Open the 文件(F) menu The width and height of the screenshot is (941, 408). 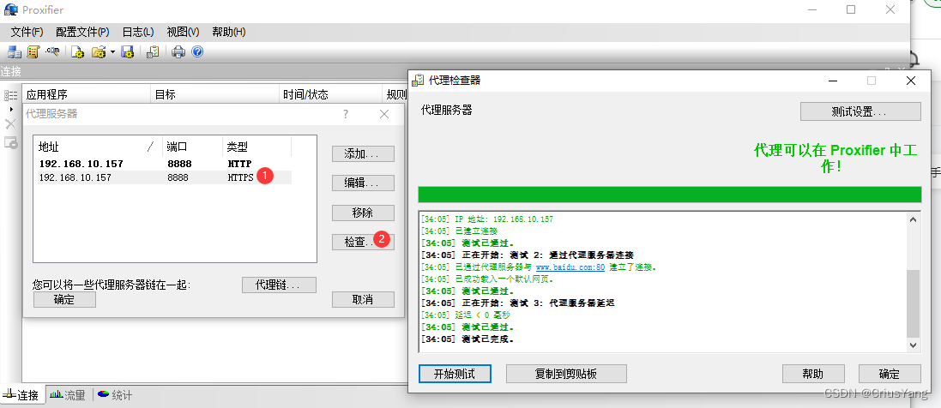[27, 32]
